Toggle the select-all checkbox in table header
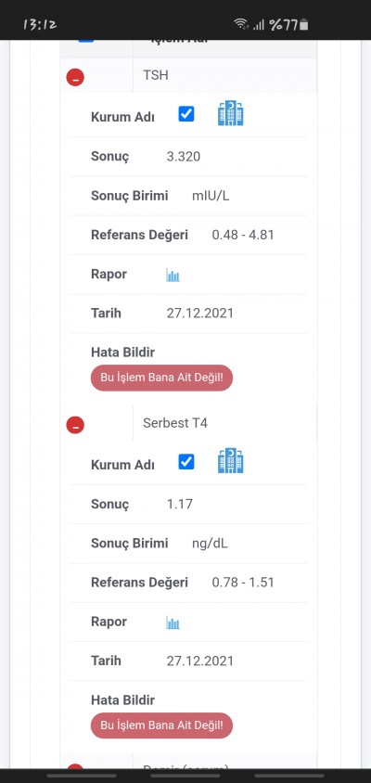The image size is (371, 783). (x=86, y=40)
